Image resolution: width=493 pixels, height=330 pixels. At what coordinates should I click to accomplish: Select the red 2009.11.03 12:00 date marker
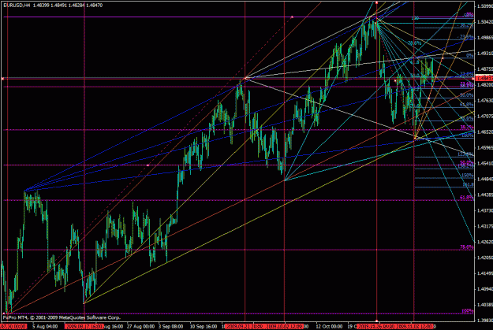coord(414,327)
